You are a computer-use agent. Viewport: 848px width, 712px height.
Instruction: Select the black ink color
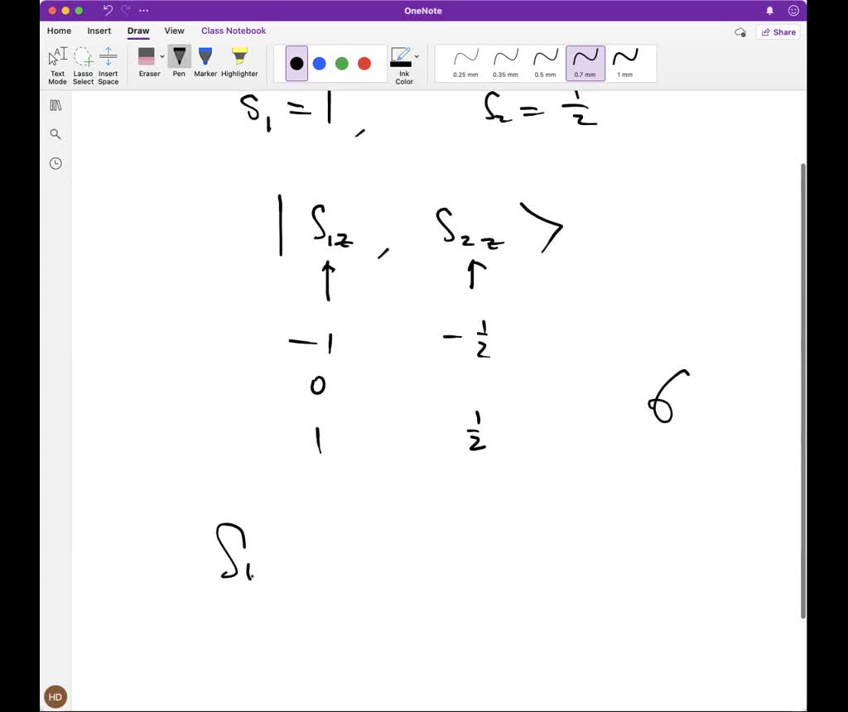click(296, 64)
